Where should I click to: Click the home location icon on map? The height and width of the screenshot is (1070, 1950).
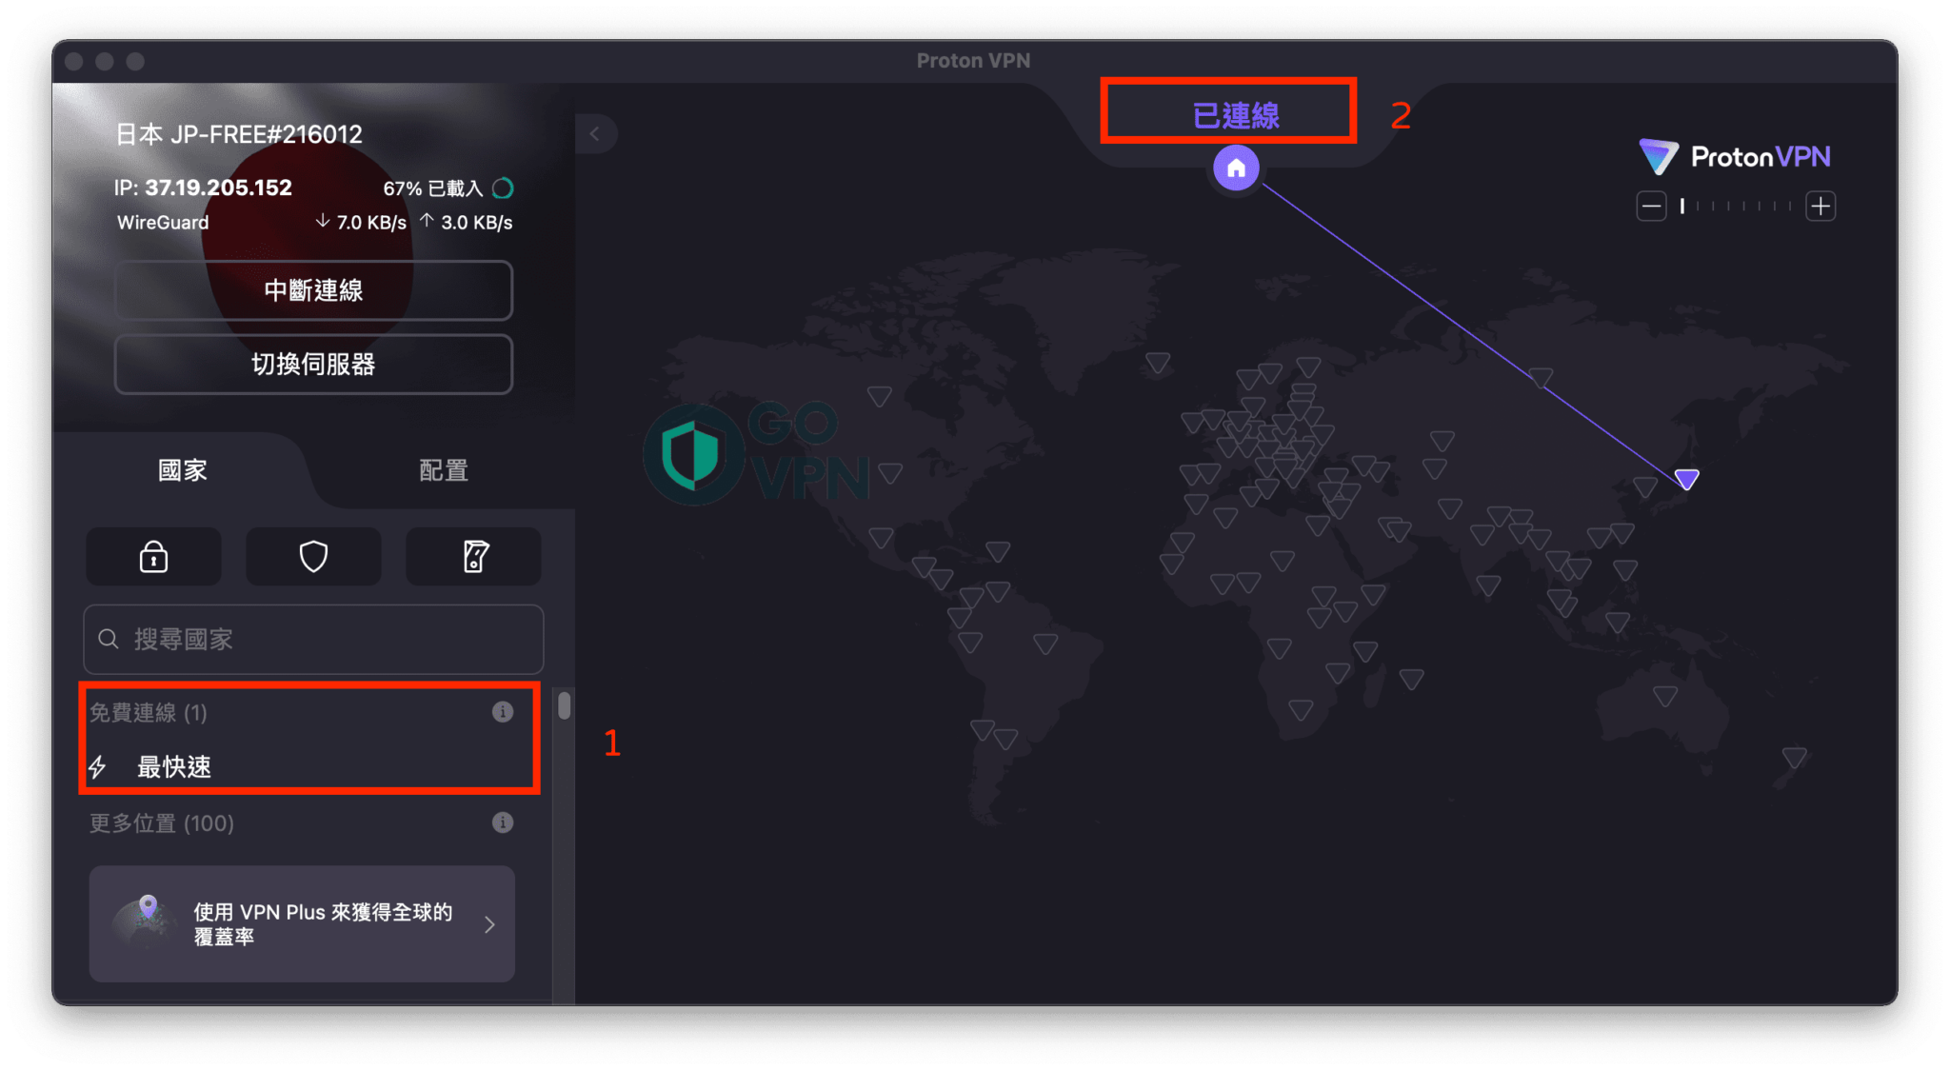coord(1236,168)
